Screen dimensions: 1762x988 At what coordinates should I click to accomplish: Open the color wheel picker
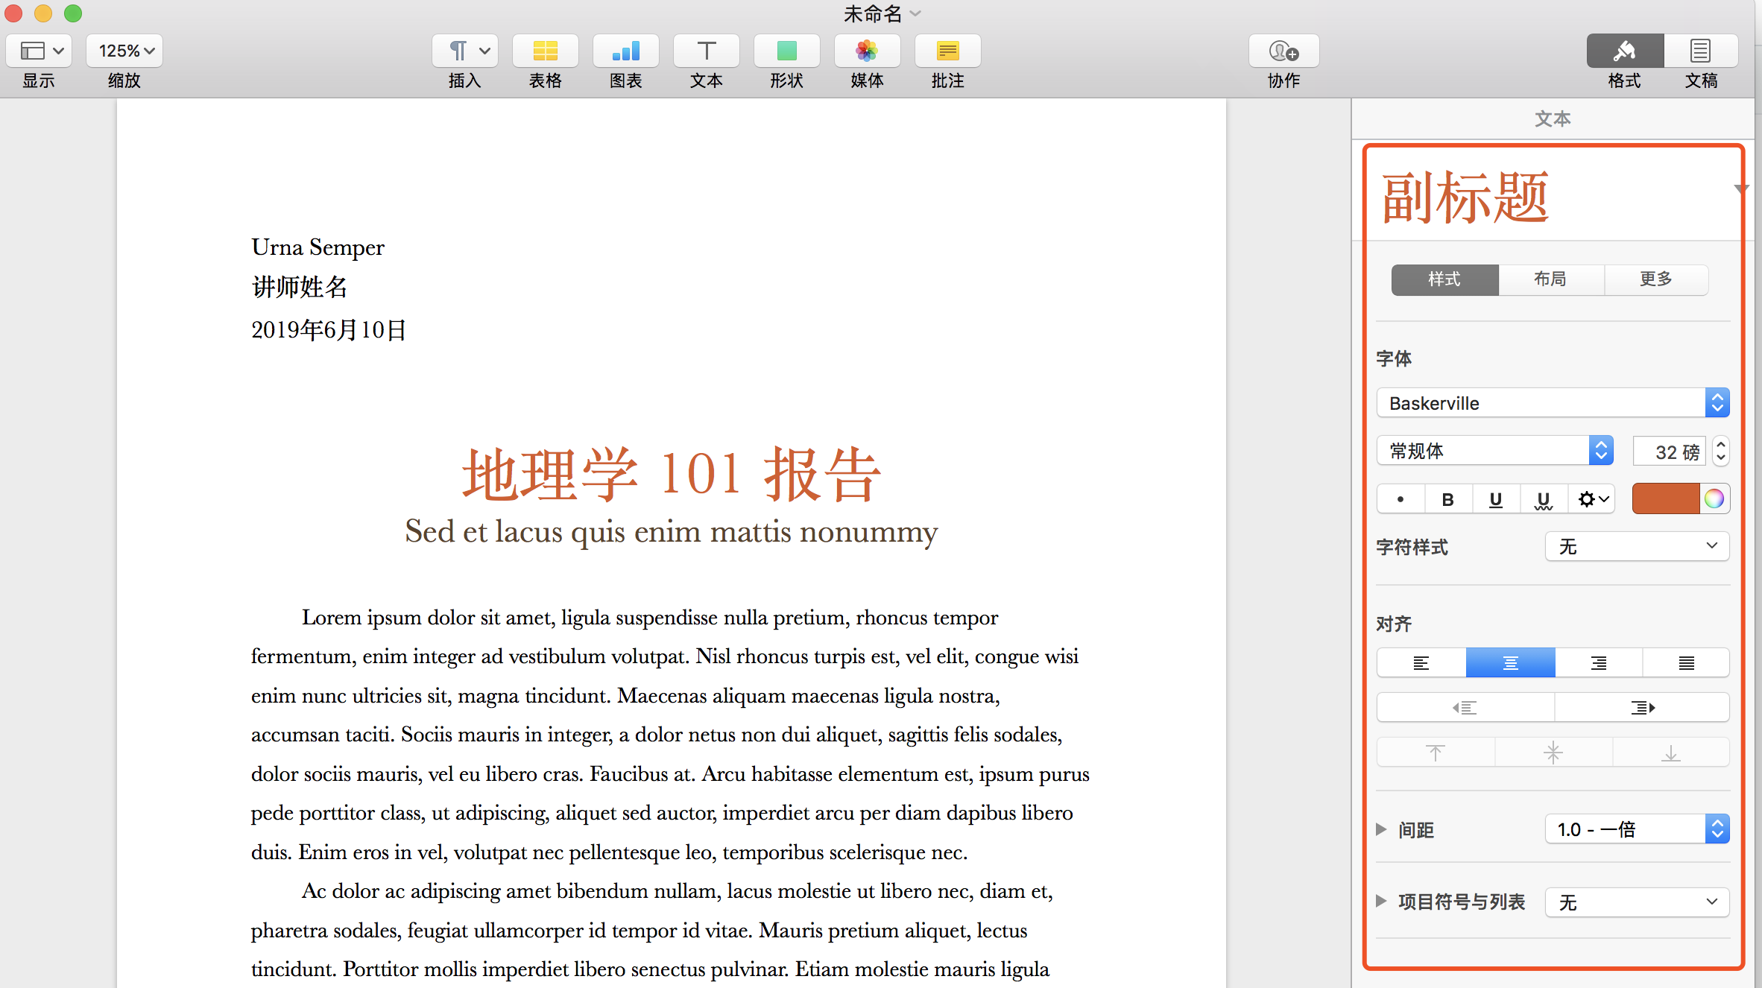1714,499
